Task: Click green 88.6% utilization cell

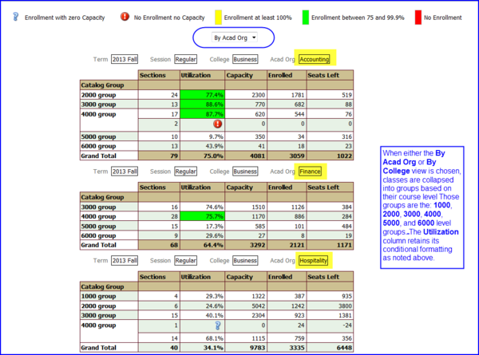Action: pyautogui.click(x=203, y=105)
